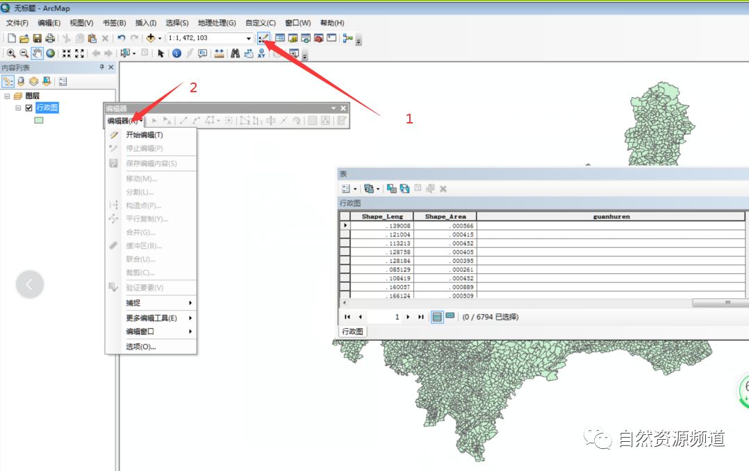749x471 pixels.
Task: Open the Search window icon
Action: pyautogui.click(x=306, y=38)
